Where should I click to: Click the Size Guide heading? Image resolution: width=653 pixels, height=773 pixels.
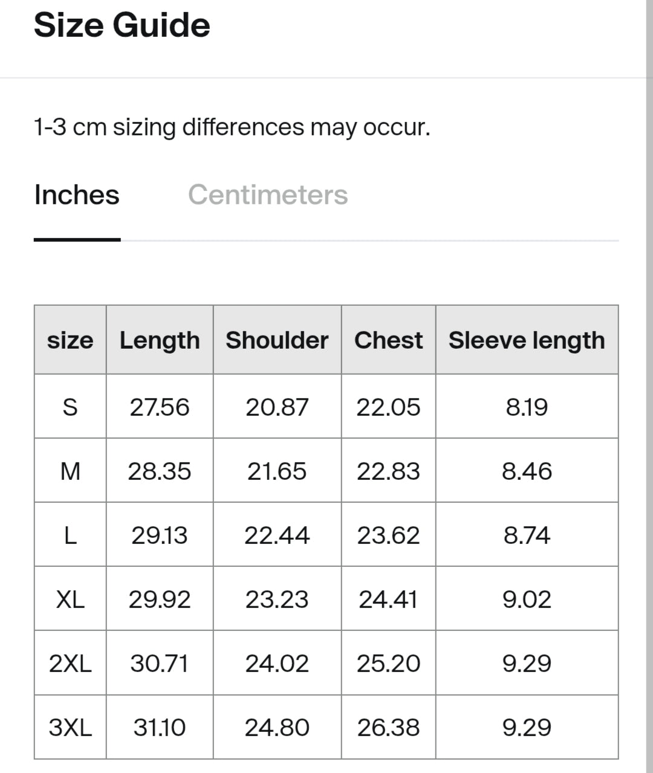click(x=122, y=25)
